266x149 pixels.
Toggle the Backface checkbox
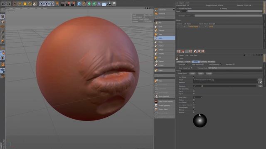(x=234, y=65)
